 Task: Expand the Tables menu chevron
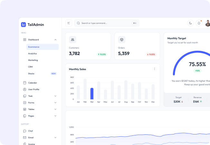[55, 109]
